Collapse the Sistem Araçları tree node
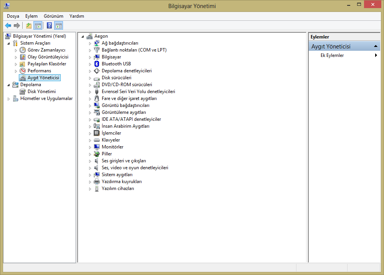384x275 pixels. click(9, 43)
